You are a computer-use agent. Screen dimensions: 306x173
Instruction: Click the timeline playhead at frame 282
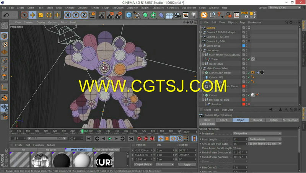(x=82, y=131)
